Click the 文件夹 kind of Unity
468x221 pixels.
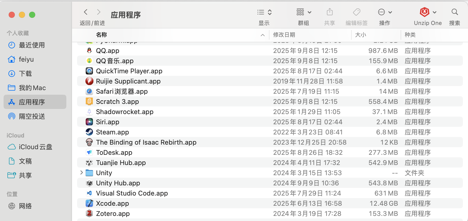pos(414,173)
